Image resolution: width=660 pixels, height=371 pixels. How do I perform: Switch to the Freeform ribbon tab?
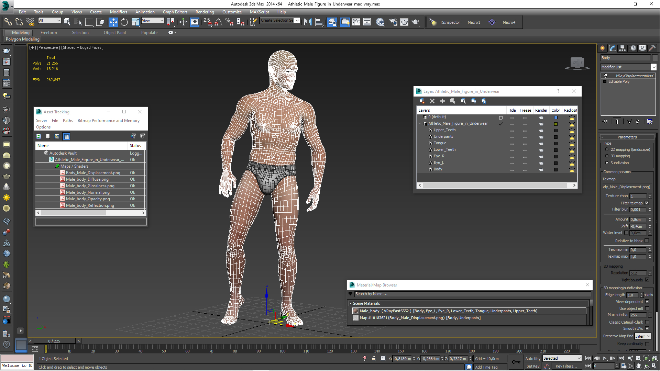click(49, 33)
